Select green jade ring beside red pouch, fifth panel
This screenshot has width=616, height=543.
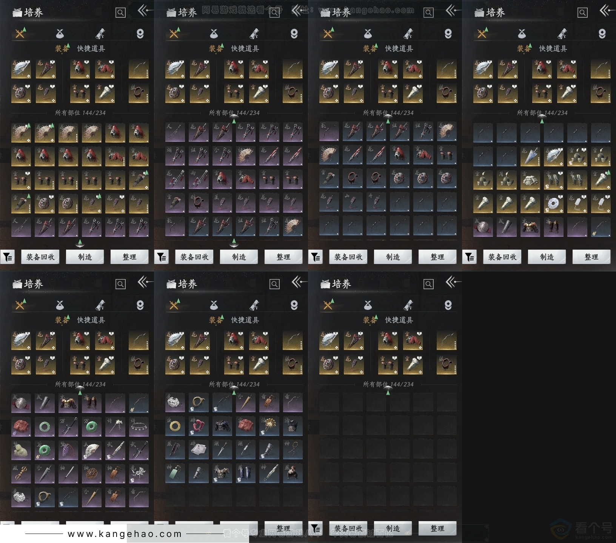tap(45, 426)
